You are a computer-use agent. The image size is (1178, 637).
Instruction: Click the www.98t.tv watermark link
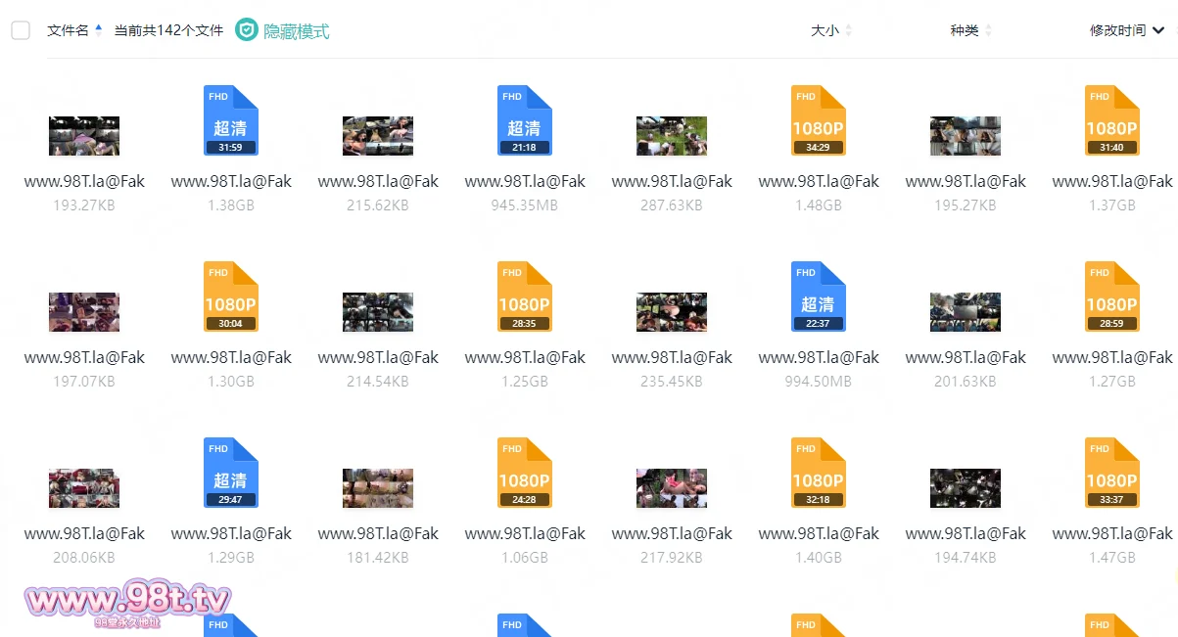pyautogui.click(x=127, y=599)
